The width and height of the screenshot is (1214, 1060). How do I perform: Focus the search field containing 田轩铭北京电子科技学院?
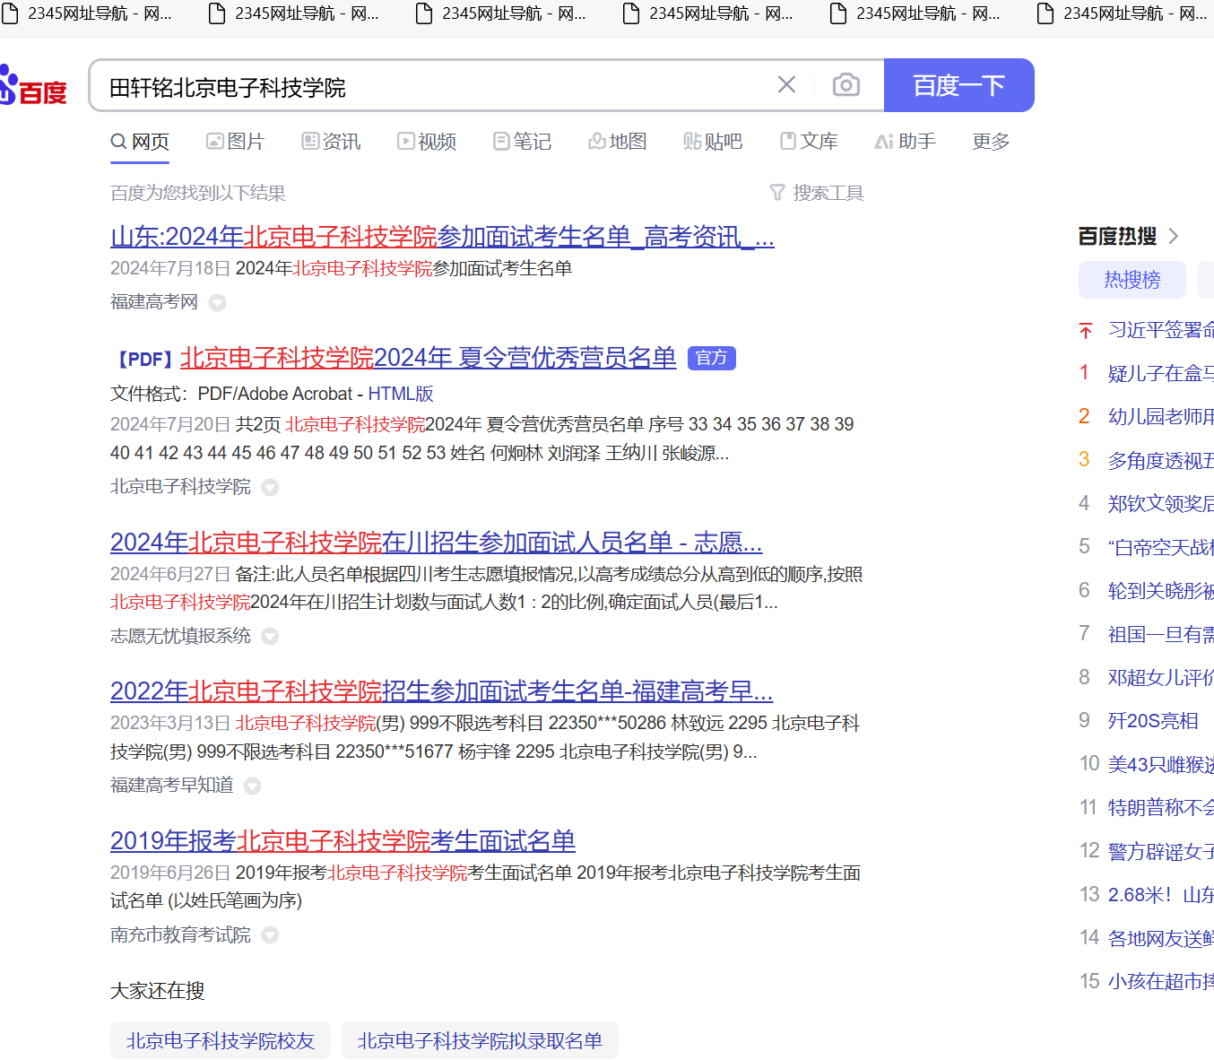tap(430, 86)
